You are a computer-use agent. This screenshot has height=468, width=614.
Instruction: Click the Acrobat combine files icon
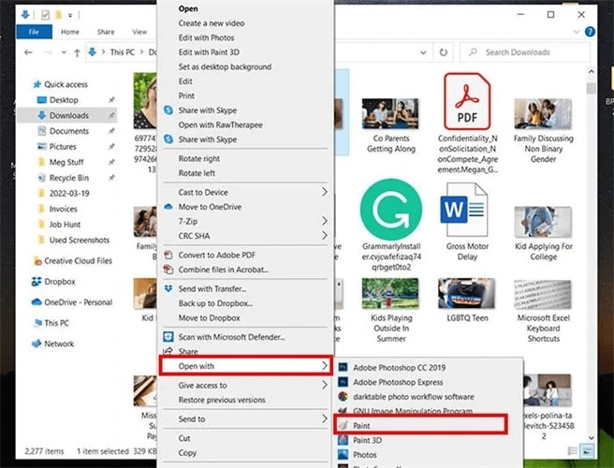tap(168, 270)
